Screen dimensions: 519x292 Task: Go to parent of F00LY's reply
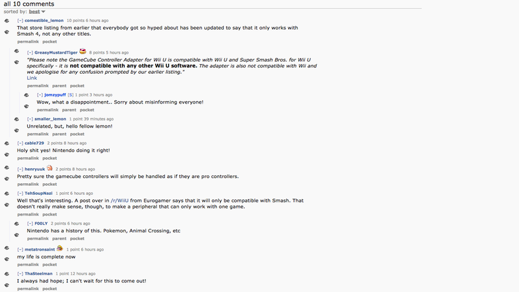pyautogui.click(x=59, y=238)
